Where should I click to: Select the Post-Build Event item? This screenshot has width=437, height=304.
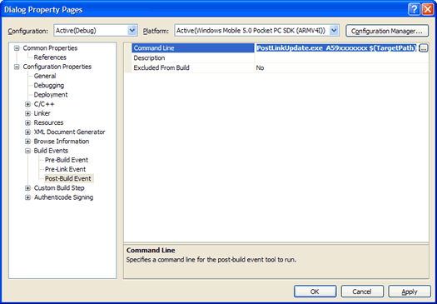68,179
